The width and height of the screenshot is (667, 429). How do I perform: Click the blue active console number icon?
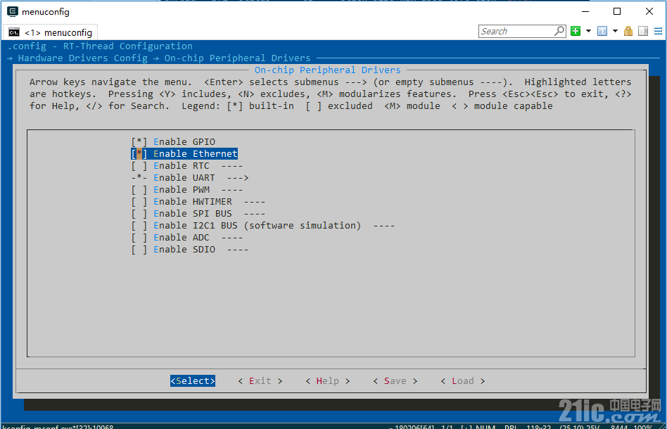pyautogui.click(x=602, y=31)
